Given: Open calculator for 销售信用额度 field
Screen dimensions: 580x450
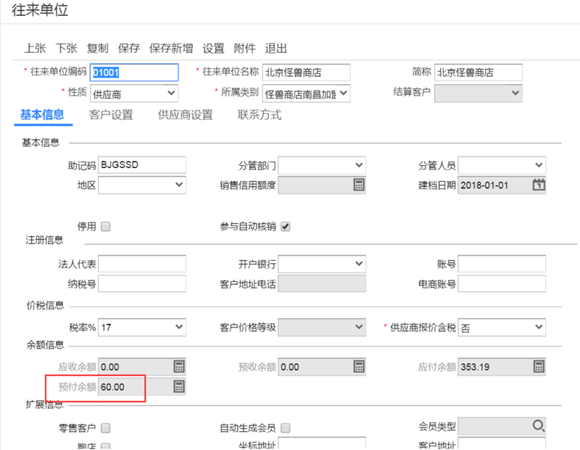Looking at the screenshot, I should (359, 185).
